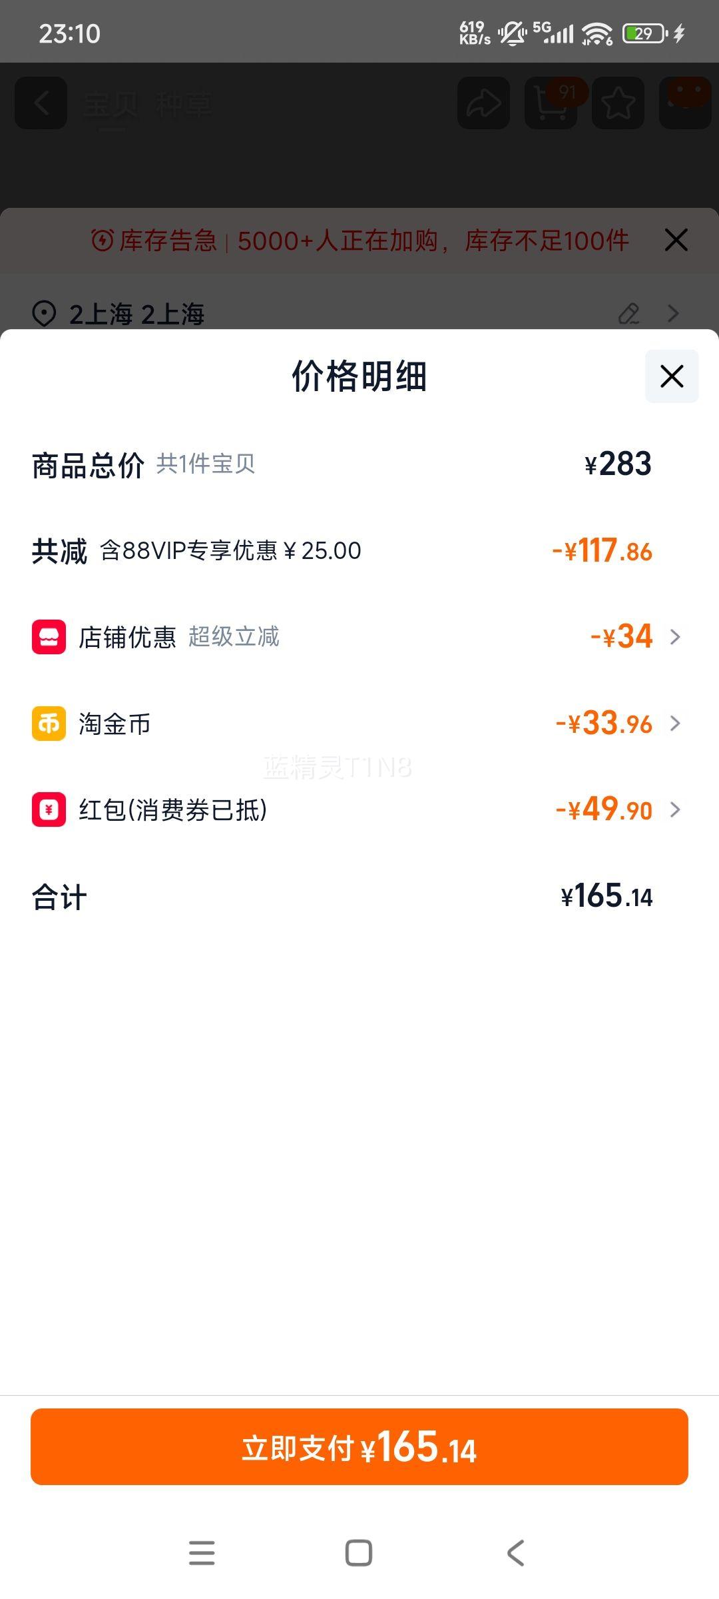Go back using top-left arrow

pos(41,103)
